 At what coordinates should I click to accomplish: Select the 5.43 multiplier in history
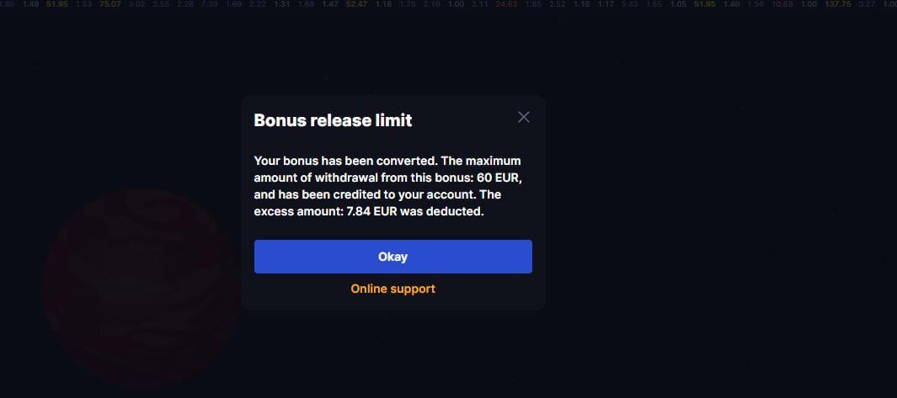628,4
